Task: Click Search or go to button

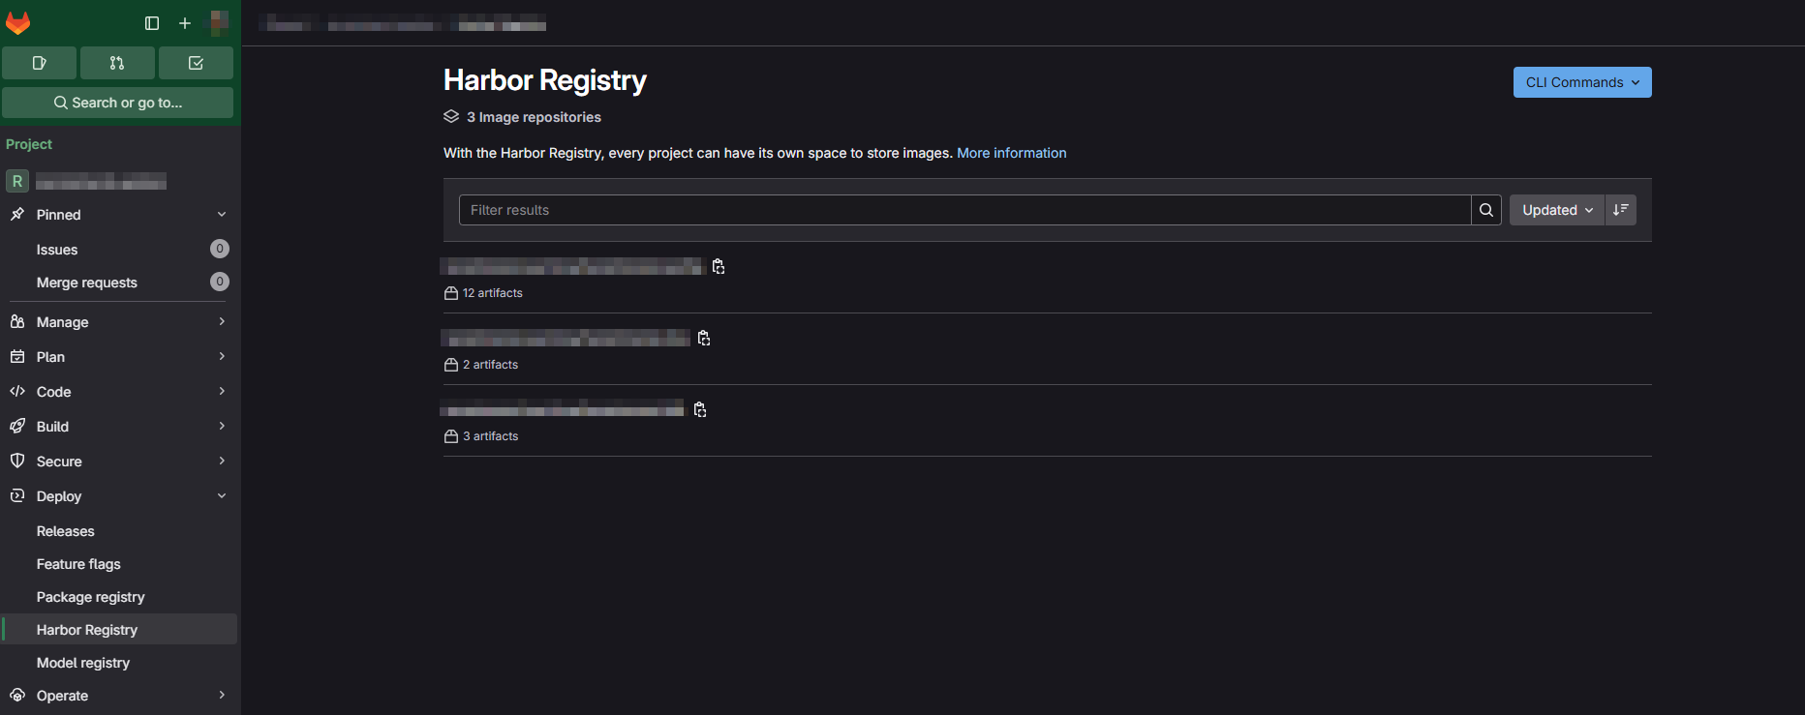Action: 117,103
